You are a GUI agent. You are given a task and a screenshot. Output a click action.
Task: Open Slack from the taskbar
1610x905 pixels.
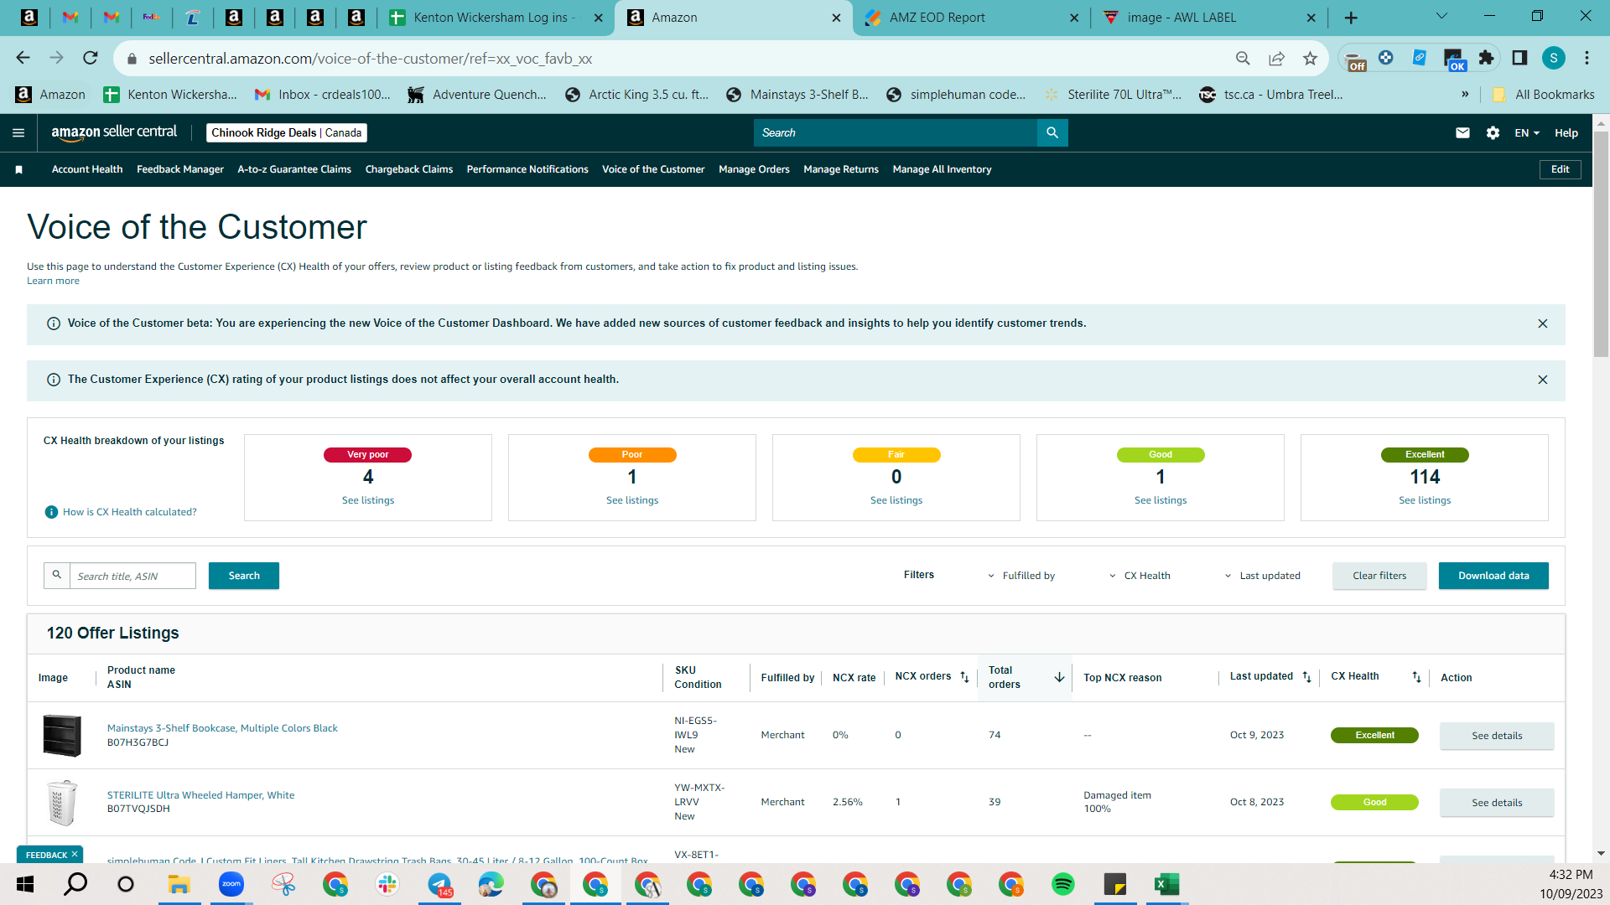pyautogui.click(x=387, y=884)
